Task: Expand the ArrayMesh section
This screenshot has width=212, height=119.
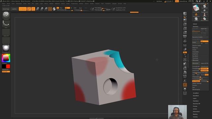Action: click(x=196, y=93)
